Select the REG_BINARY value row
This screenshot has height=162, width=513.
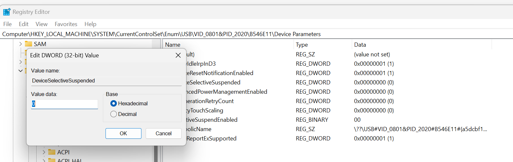tap(312, 120)
